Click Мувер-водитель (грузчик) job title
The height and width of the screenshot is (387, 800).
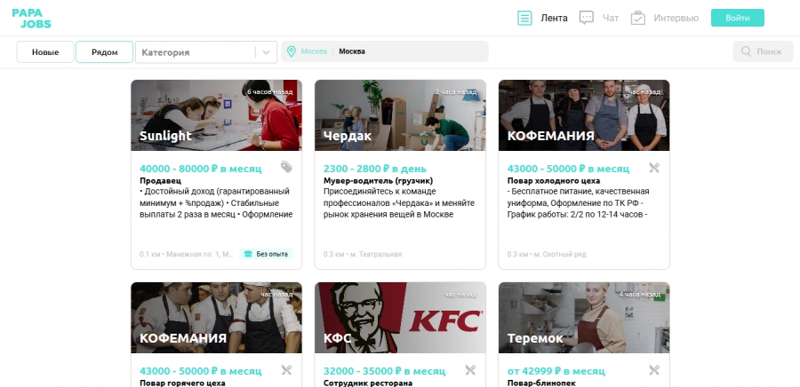[378, 180]
